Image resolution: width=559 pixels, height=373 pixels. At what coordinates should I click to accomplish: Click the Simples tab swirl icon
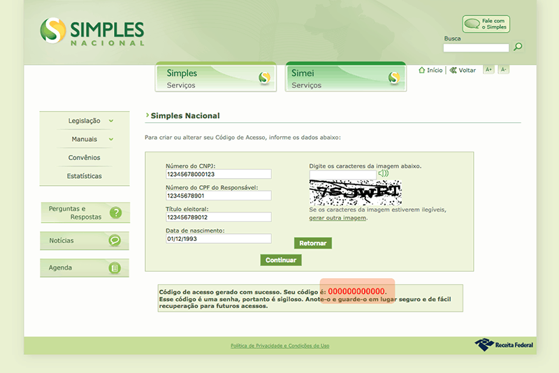coord(264,78)
